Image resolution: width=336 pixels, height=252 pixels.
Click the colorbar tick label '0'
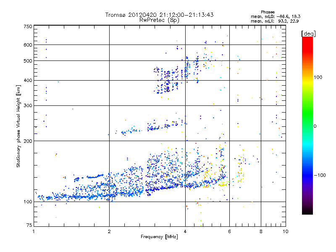tap(315, 126)
